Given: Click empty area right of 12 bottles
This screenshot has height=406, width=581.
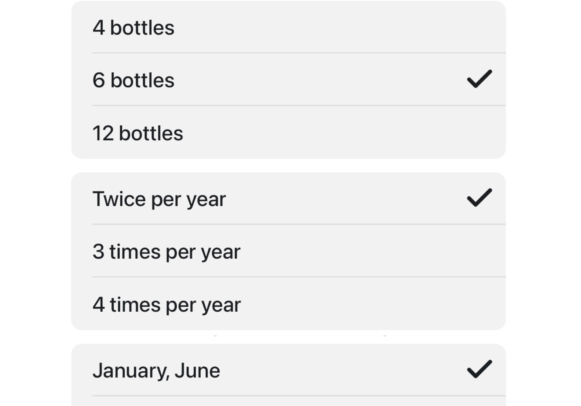Looking at the screenshot, I should coord(341,133).
